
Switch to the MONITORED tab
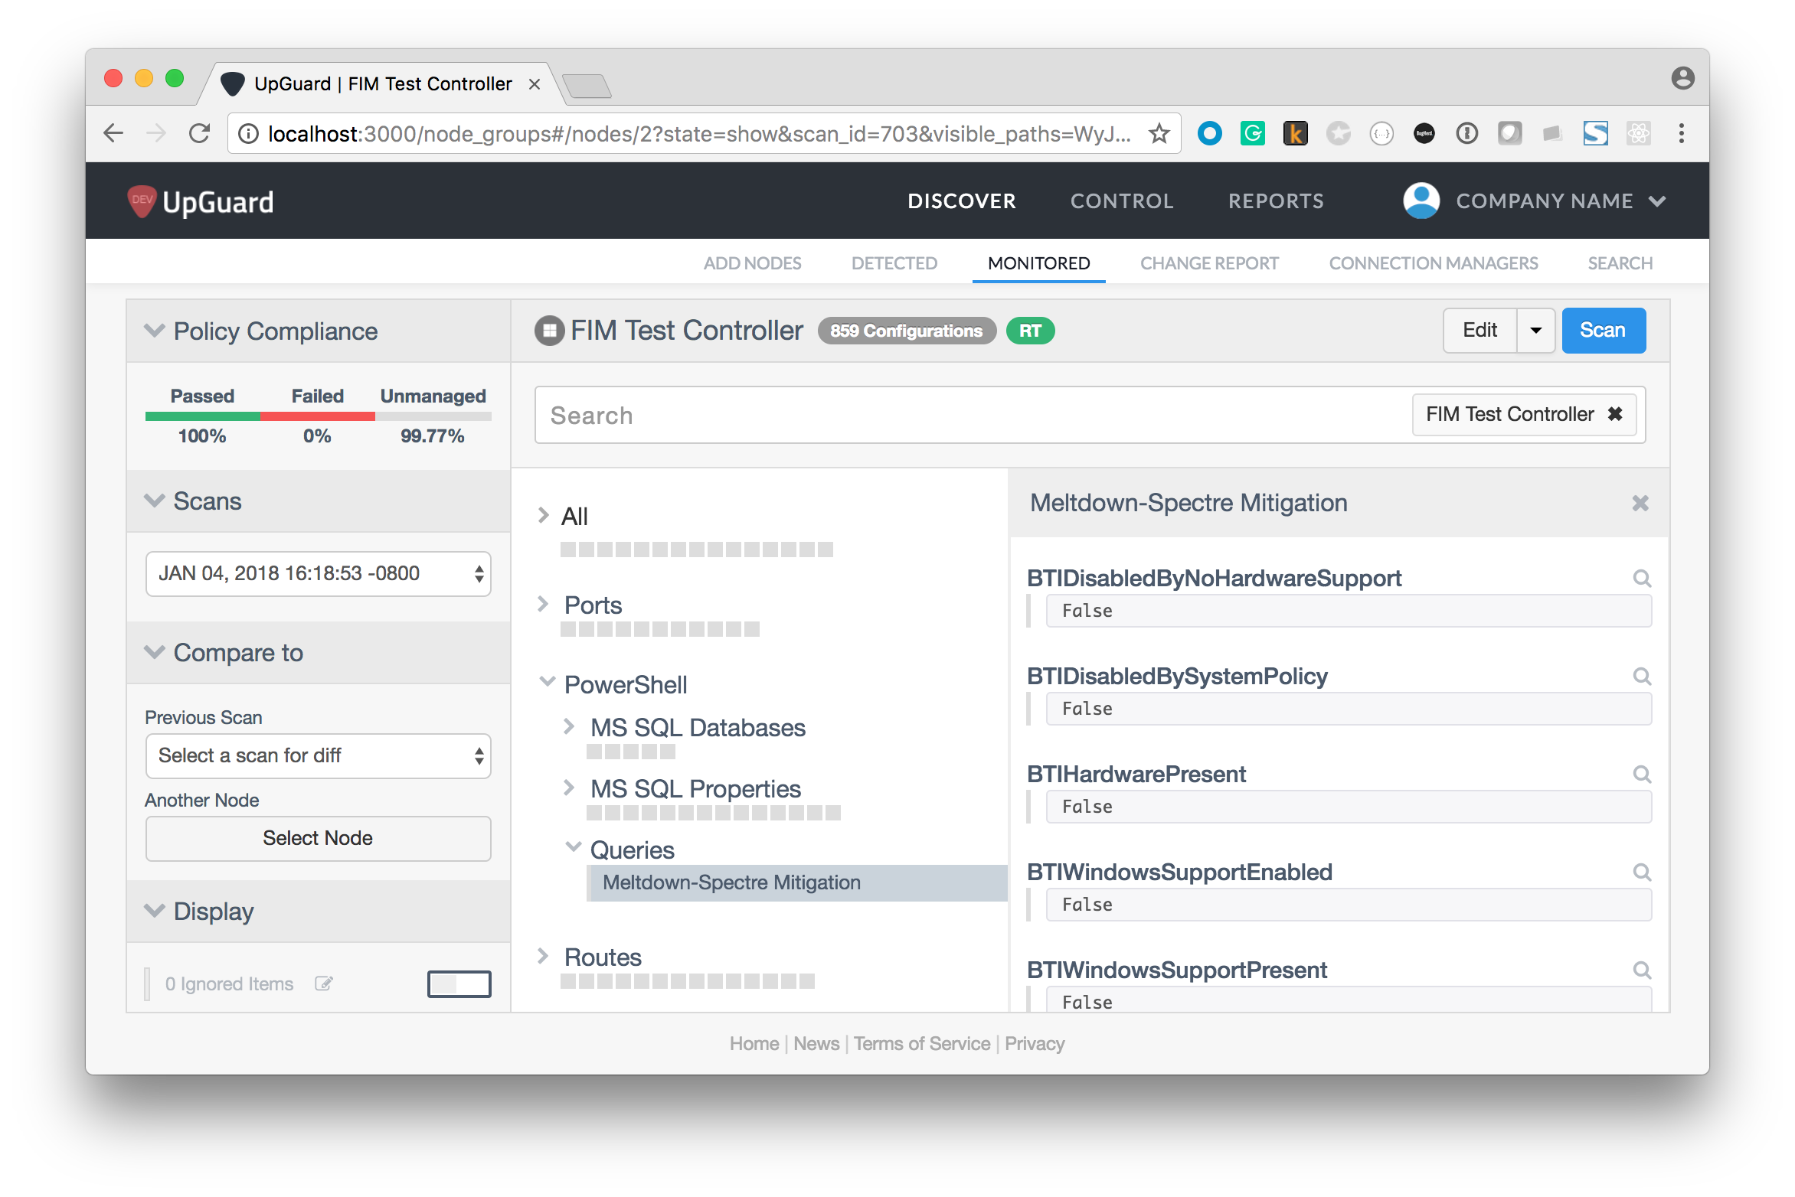(1039, 263)
